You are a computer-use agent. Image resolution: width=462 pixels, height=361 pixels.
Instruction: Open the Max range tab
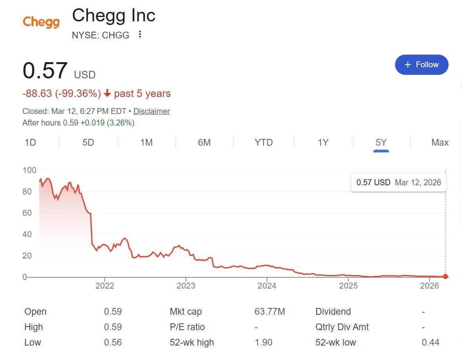coord(440,142)
